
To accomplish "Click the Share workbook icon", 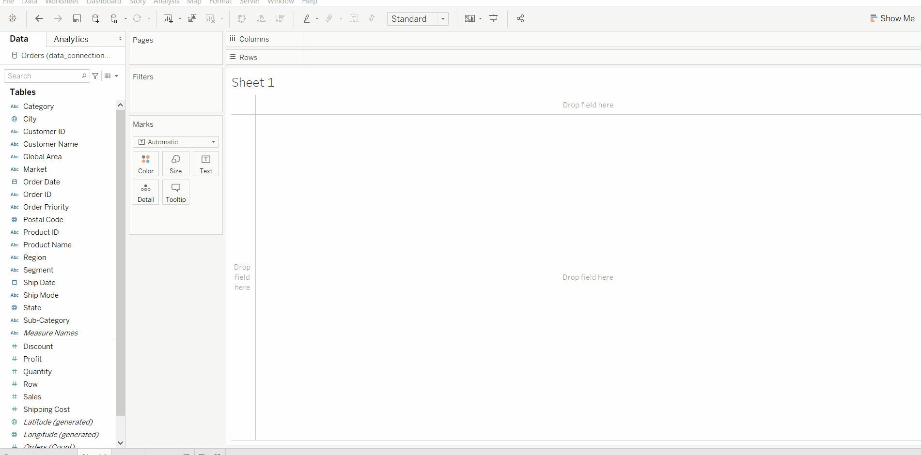I will pos(520,18).
